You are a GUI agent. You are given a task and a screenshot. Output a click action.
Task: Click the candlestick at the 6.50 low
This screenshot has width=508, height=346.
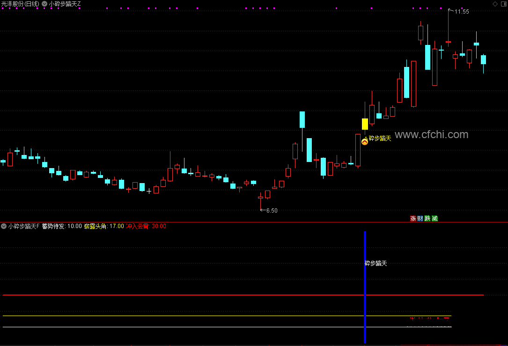(x=260, y=201)
